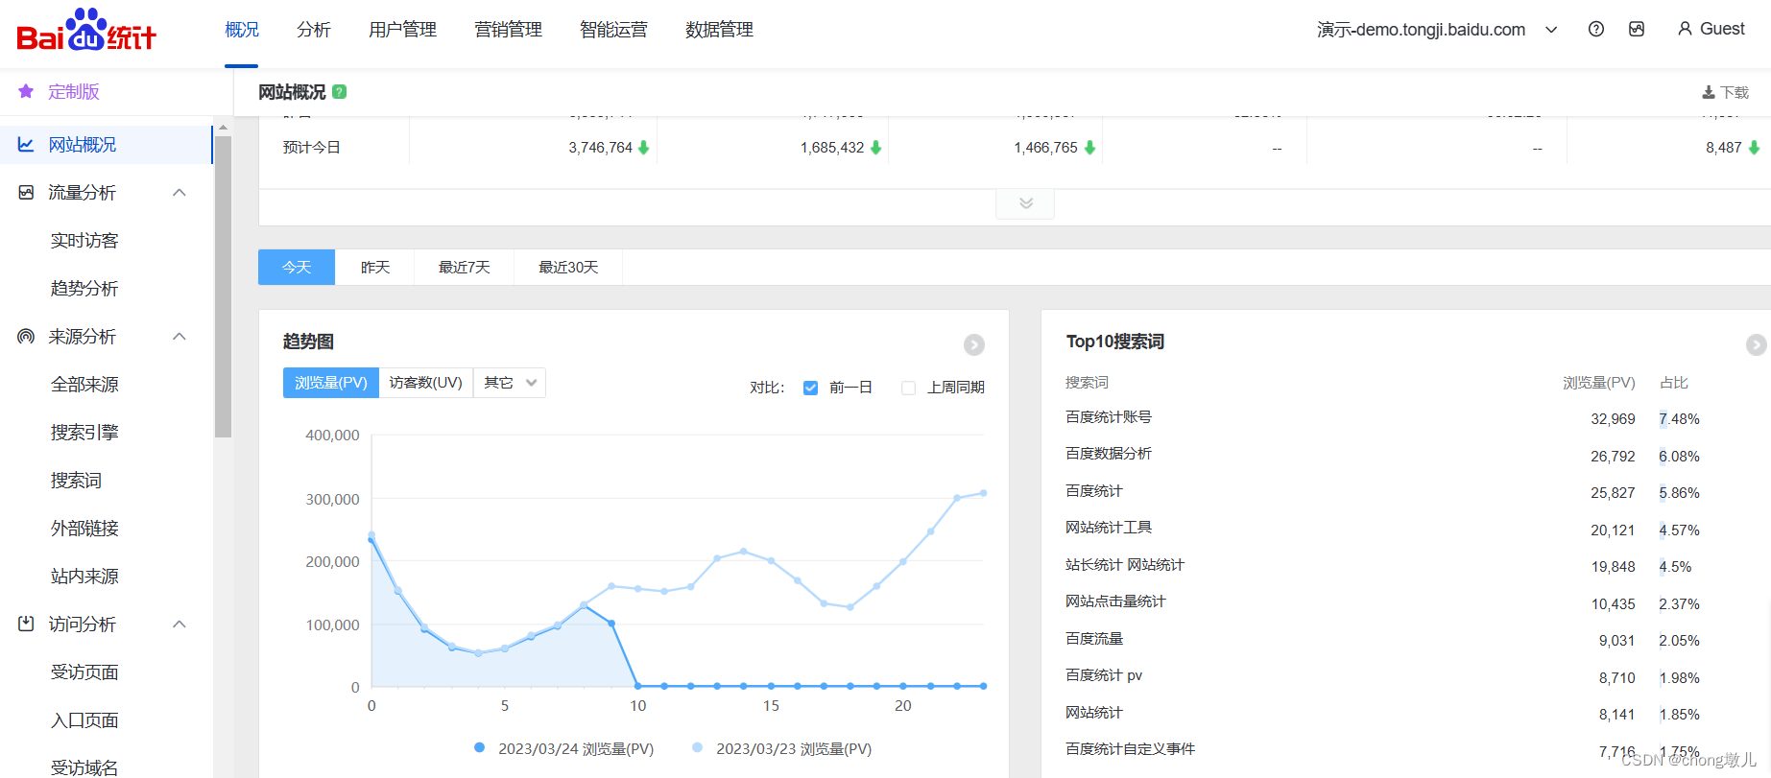1771x778 pixels.
Task: Open the help question mark icon
Action: click(1596, 29)
